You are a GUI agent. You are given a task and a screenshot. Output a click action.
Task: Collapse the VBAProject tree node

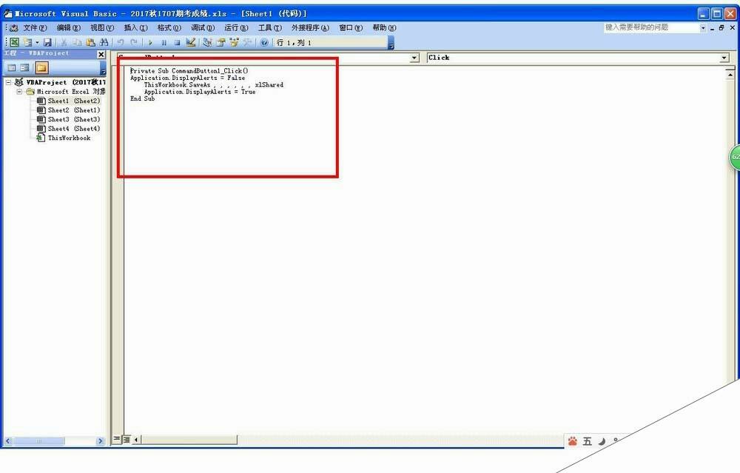[8, 82]
